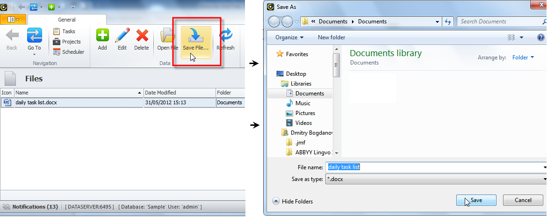Expand the Arrange by Folder dropdown
This screenshot has width=547, height=217.
(523, 58)
